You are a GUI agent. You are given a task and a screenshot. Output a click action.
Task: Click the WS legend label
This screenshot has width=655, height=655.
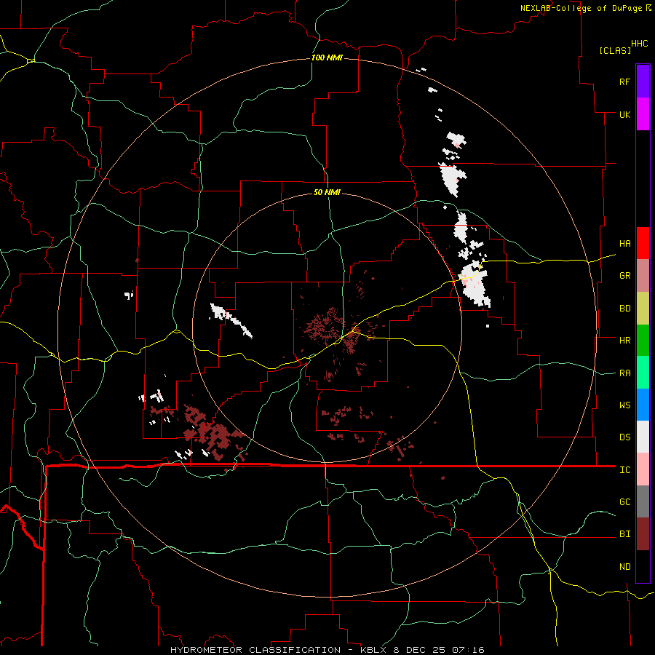[x=624, y=405]
